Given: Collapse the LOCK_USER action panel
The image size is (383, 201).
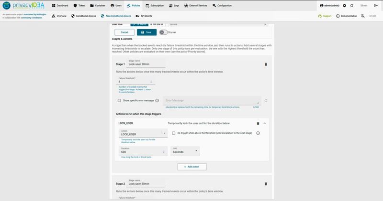Looking at the screenshot, I should [265, 123].
